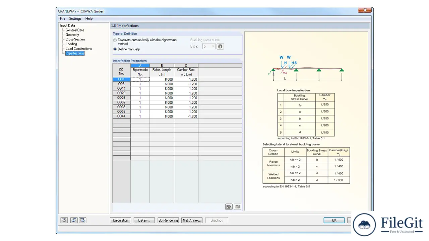The image size is (429, 241).
Task: Click the CO32 row header
Action: [121, 102]
